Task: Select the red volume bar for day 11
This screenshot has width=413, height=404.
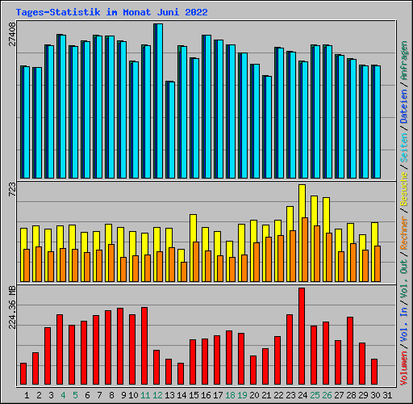Action: pos(144,346)
